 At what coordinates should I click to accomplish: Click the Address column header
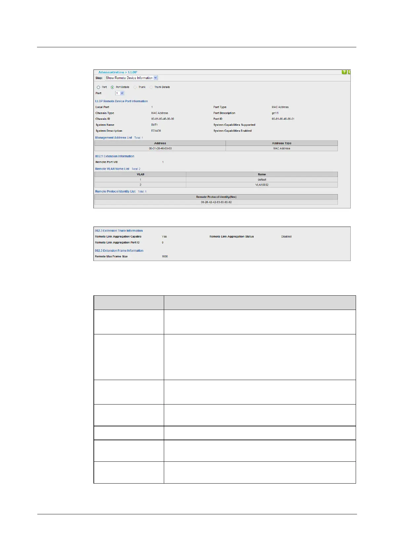160,143
